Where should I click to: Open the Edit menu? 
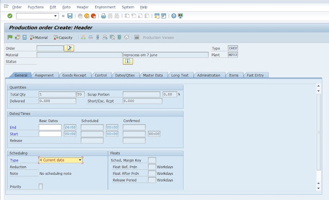tap(52, 7)
